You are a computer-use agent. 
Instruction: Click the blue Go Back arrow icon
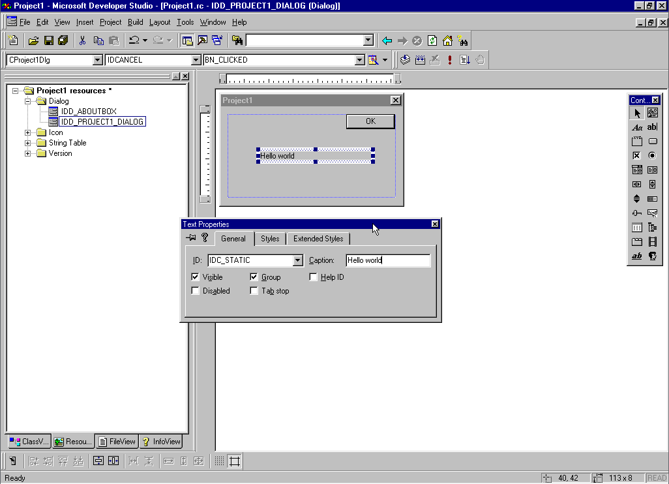point(387,40)
